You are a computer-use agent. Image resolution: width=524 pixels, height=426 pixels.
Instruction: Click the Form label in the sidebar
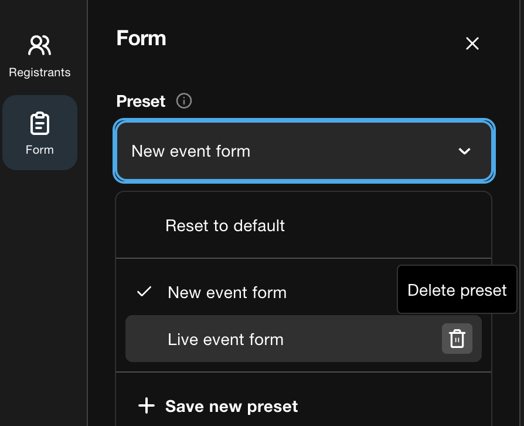click(x=39, y=150)
